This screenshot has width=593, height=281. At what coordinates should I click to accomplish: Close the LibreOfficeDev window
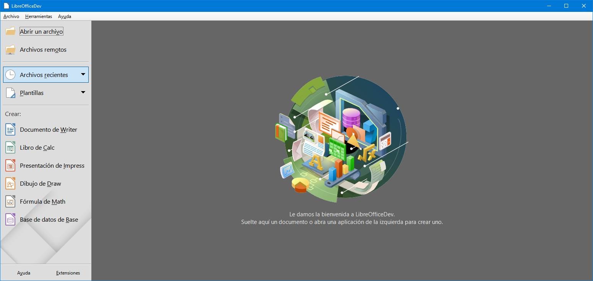[x=584, y=6]
